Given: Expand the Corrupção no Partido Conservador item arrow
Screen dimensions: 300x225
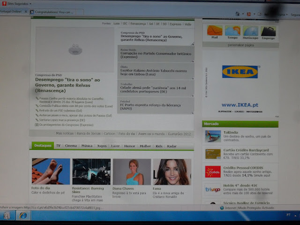Looking at the screenshot, I should (193, 61).
